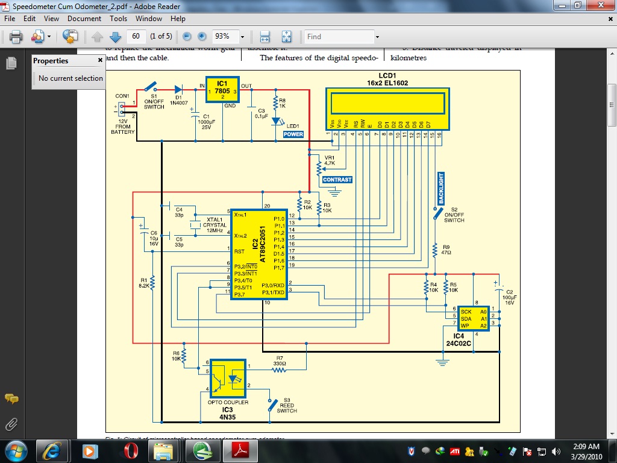Click the 'OPTO COUPLER' label text

[228, 402]
